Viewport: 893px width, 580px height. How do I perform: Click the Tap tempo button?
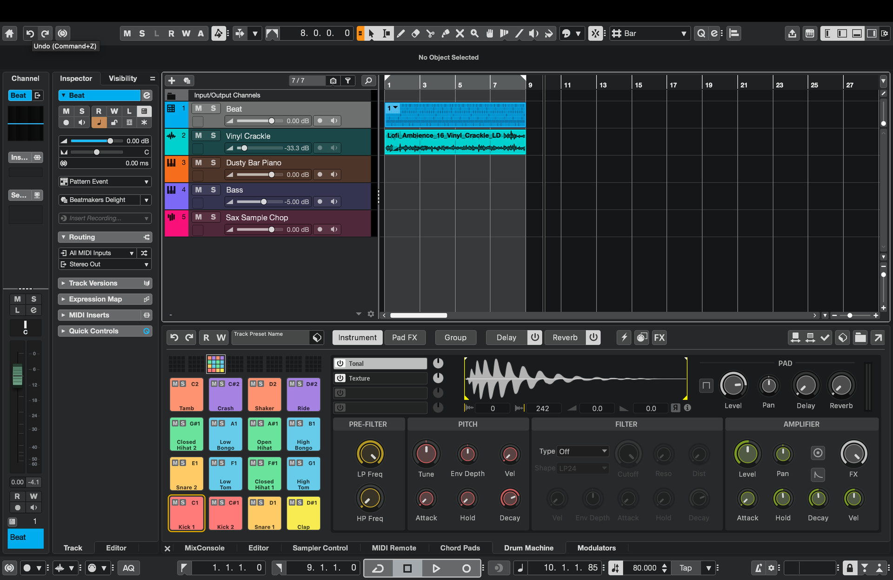(686, 568)
